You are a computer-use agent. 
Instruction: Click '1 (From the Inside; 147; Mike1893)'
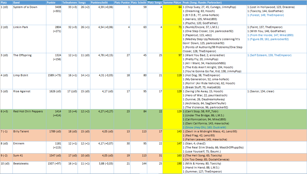point(270,35)
